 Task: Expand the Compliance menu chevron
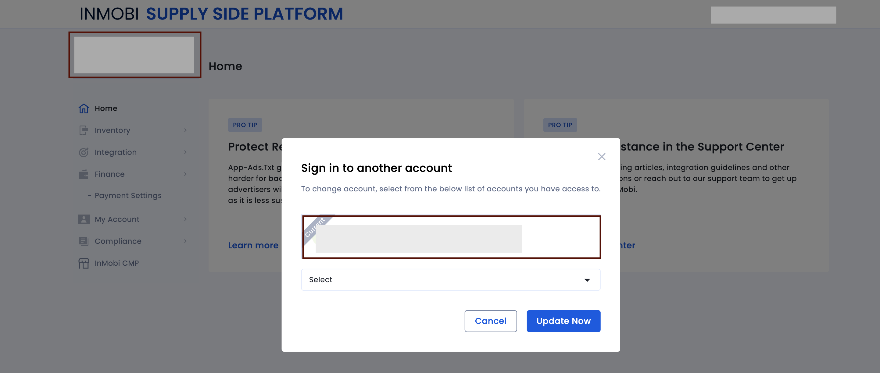pyautogui.click(x=185, y=241)
